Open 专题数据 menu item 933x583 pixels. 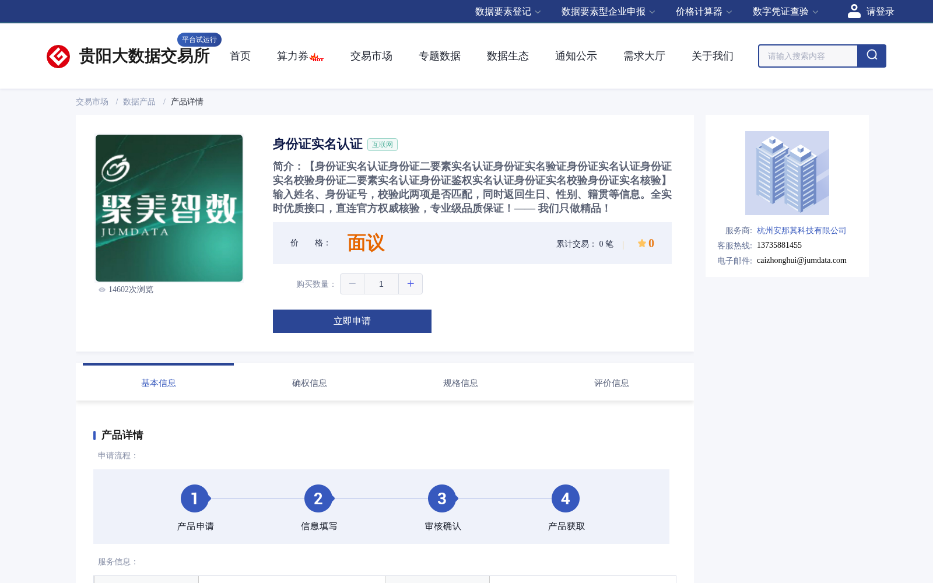click(x=440, y=56)
